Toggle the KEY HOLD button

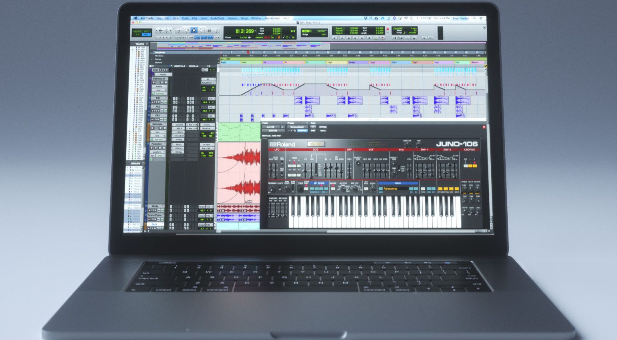pyautogui.click(x=366, y=188)
